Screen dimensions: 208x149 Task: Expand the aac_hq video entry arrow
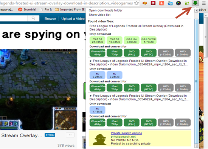point(91,96)
